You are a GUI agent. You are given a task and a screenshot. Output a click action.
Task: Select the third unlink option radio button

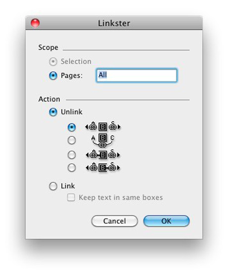tap(72, 155)
